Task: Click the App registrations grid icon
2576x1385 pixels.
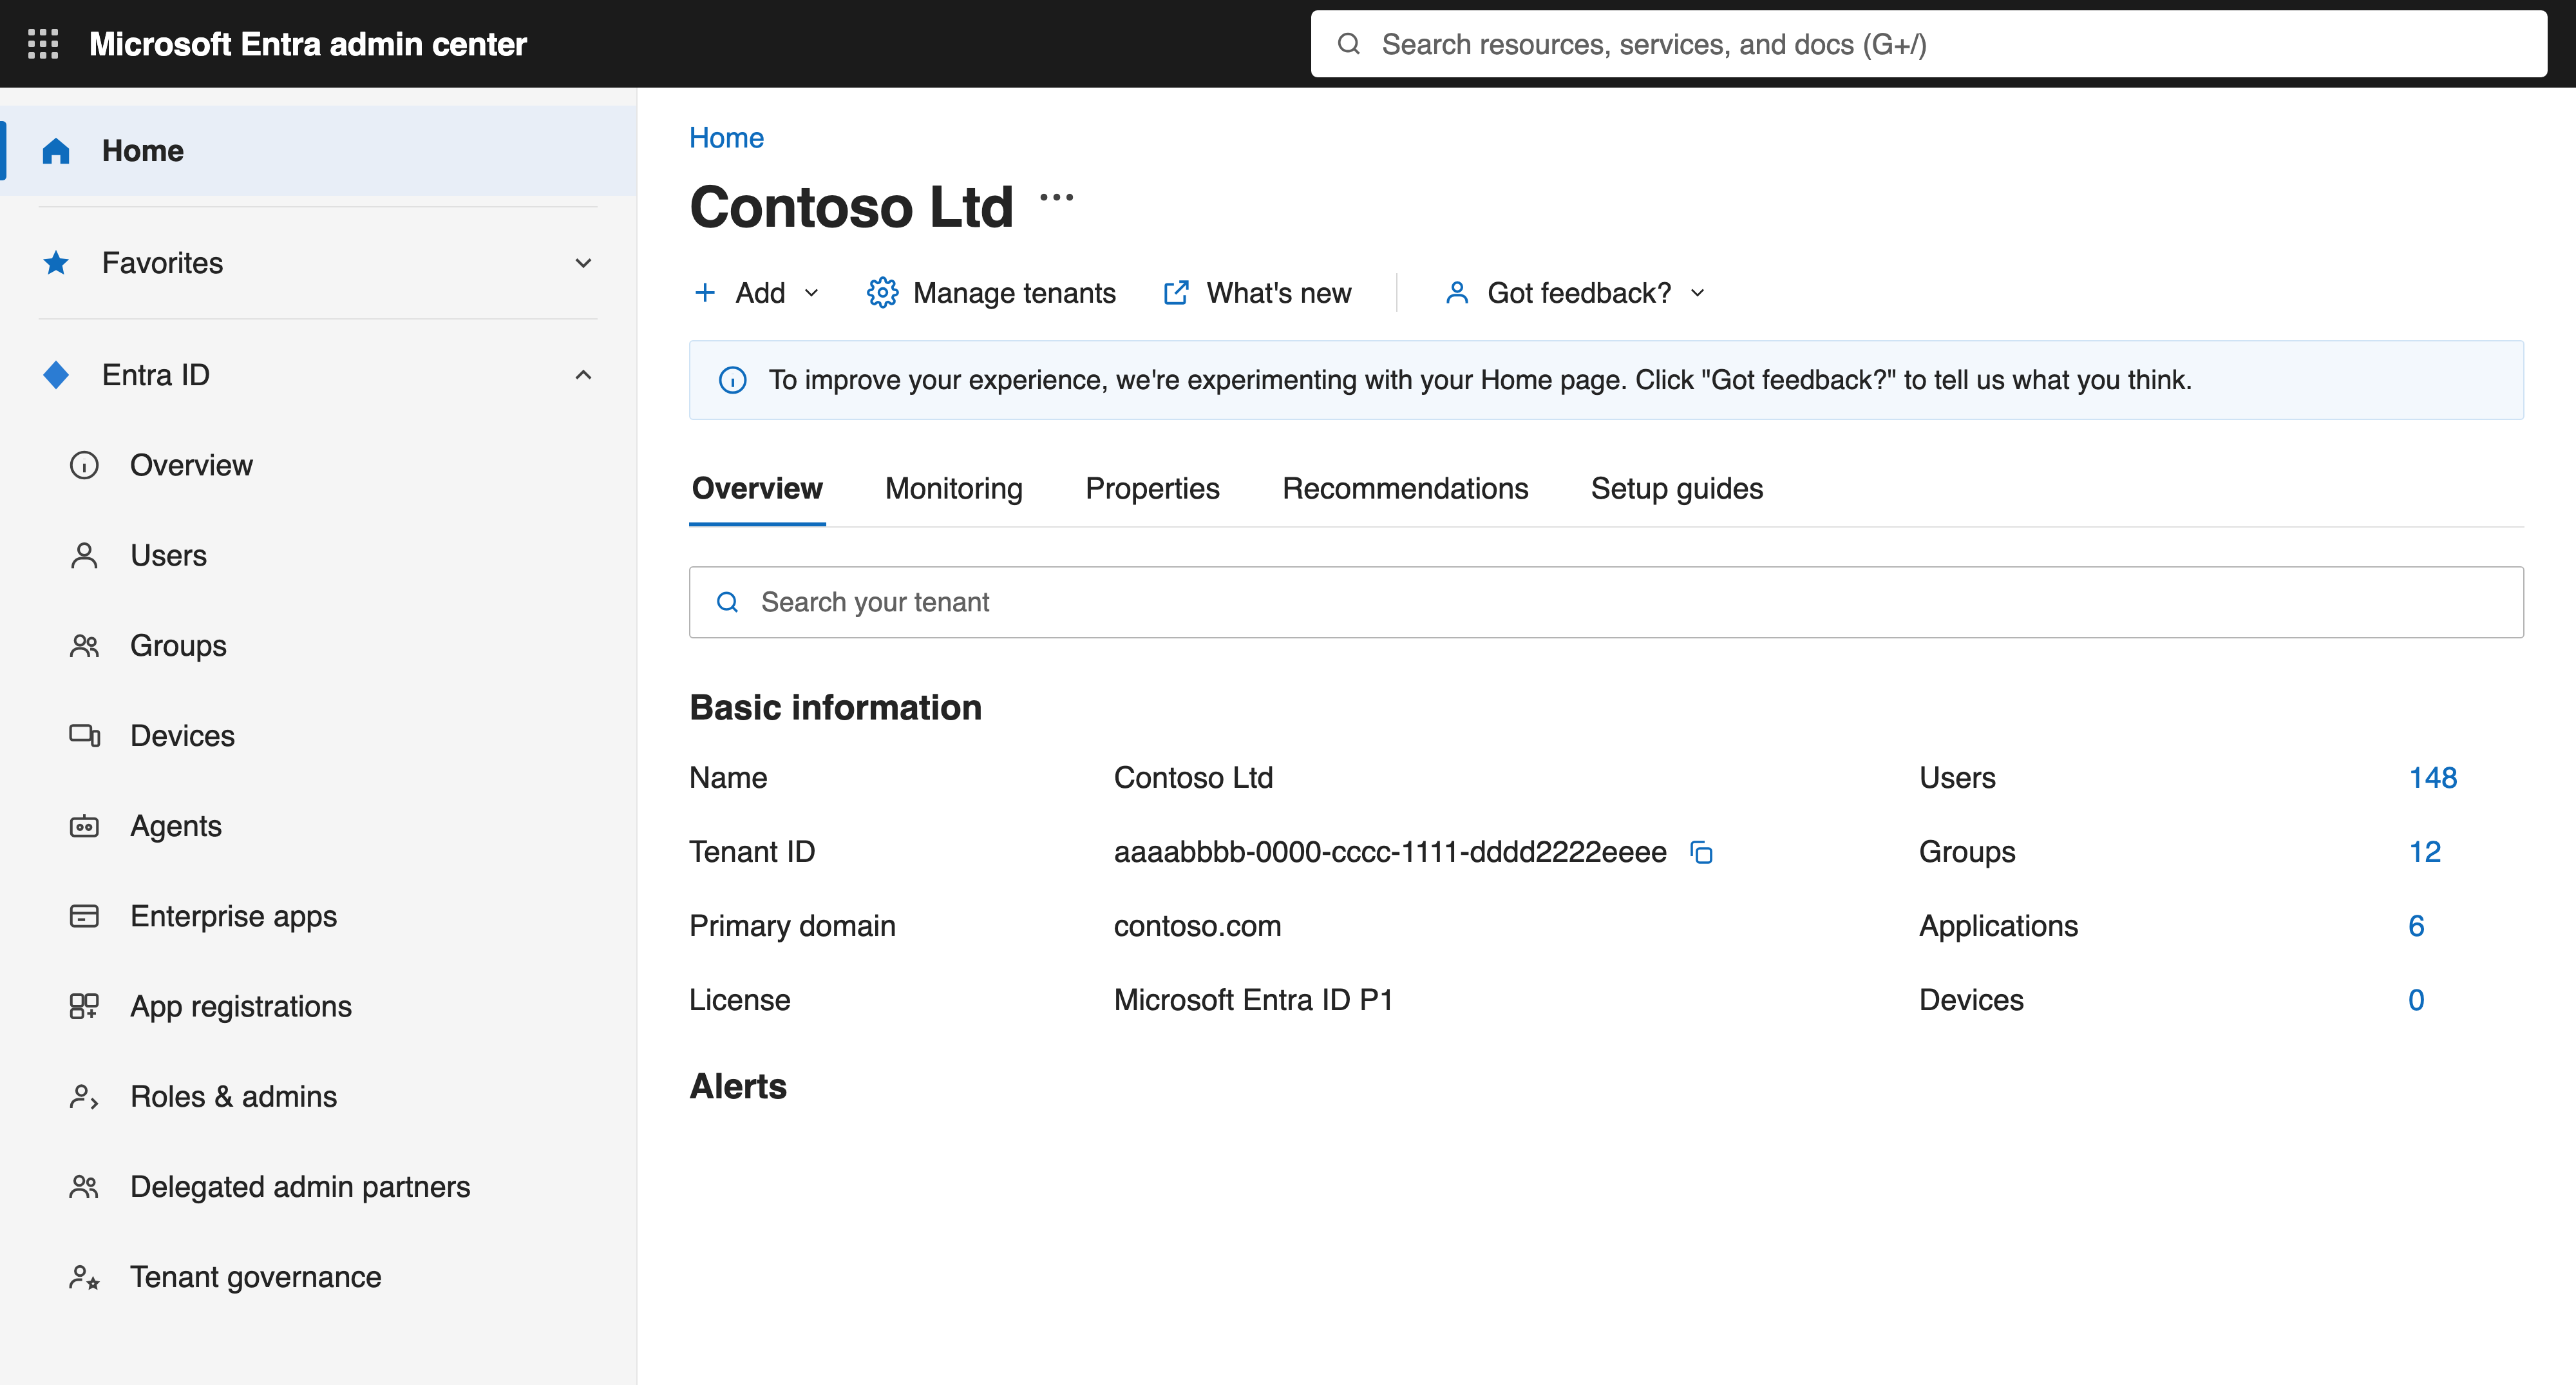Action: point(84,1006)
